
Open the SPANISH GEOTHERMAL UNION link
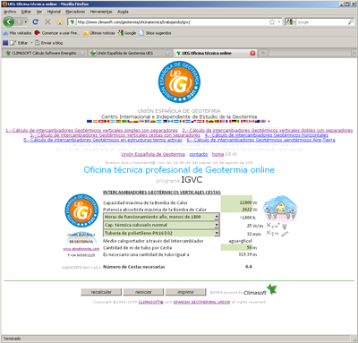[x=201, y=302]
